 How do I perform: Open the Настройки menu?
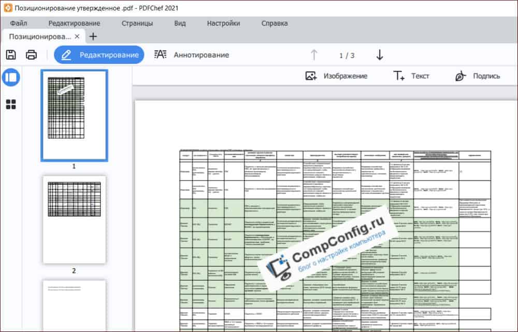(x=224, y=23)
